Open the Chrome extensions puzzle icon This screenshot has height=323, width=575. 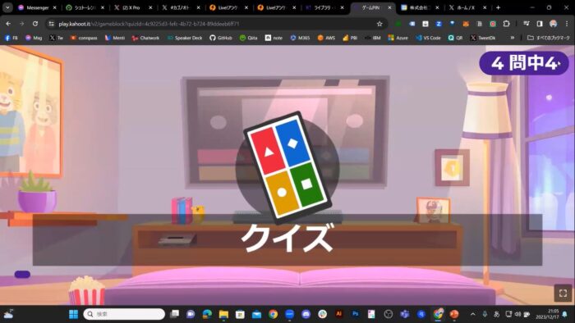point(507,24)
